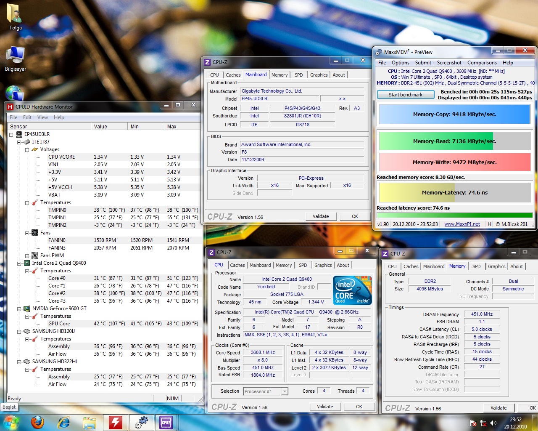Screen dimensions: 538x431
Task: Click the Start benchmark button
Action: click(x=406, y=95)
